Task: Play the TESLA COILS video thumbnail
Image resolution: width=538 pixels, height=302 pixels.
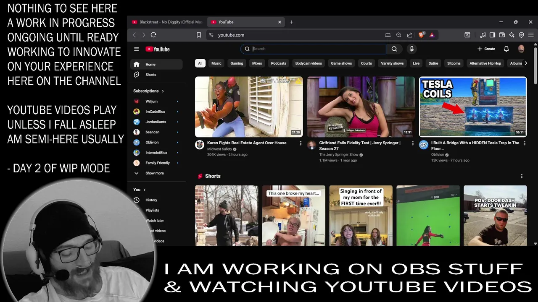Action: coord(473,107)
